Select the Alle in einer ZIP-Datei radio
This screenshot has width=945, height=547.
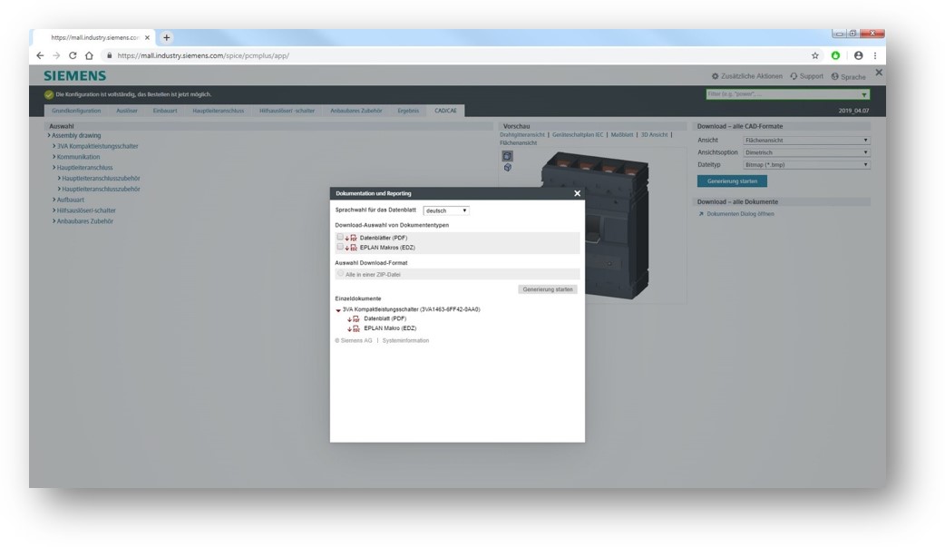point(340,273)
